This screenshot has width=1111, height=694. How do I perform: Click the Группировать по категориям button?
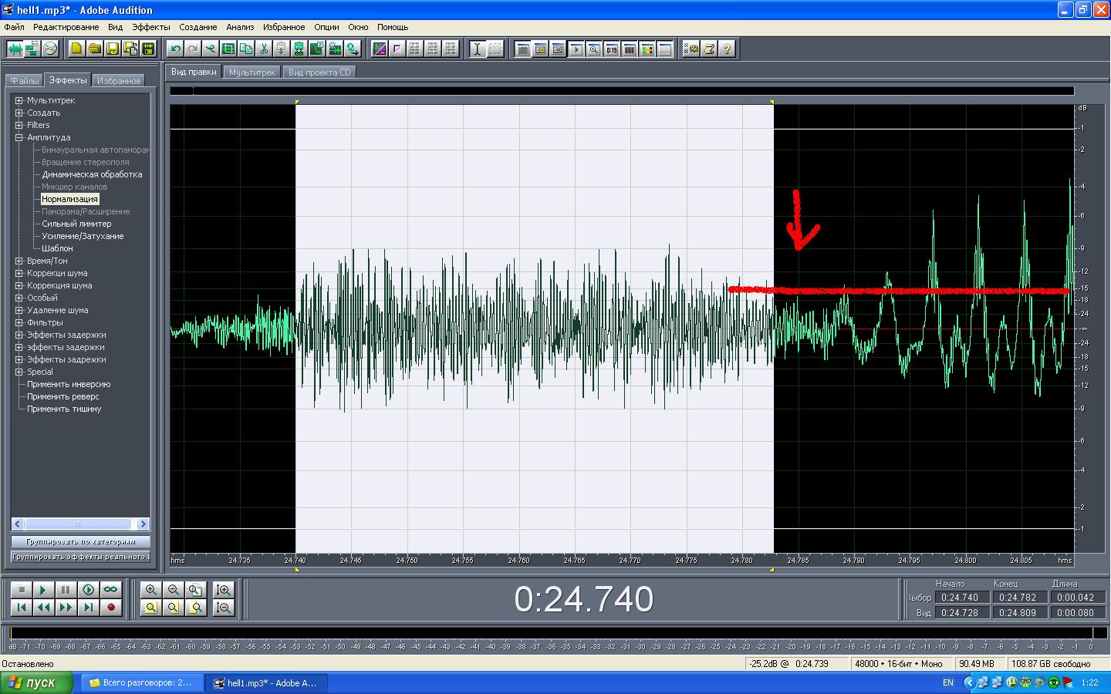click(80, 542)
